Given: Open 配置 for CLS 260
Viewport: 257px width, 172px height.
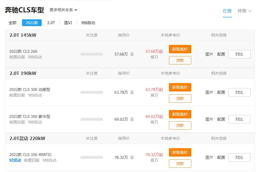Looking at the screenshot, I should [221, 54].
